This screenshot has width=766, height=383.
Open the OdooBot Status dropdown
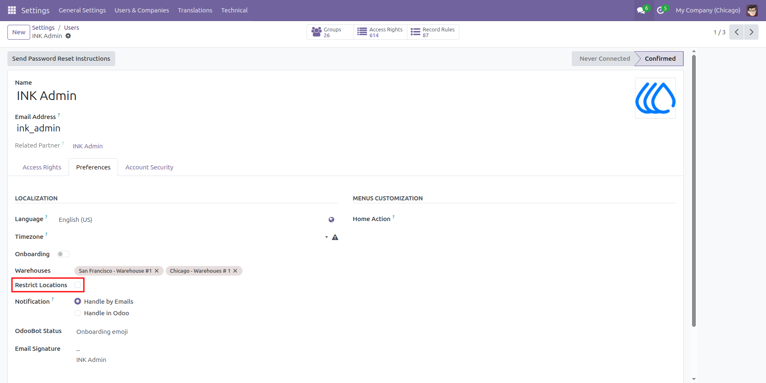207,332
